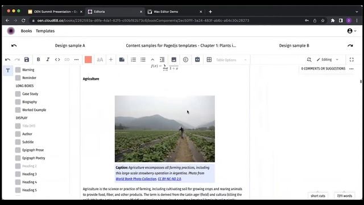The image size is (364, 205).
Task: Bookmark page with star icon
Action: click(322, 20)
